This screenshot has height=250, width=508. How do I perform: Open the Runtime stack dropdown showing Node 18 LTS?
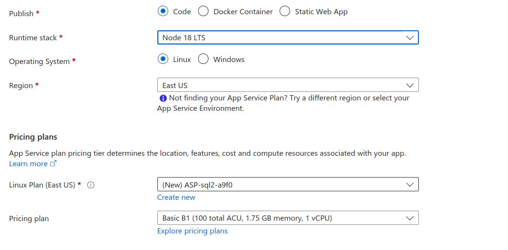pyautogui.click(x=288, y=37)
